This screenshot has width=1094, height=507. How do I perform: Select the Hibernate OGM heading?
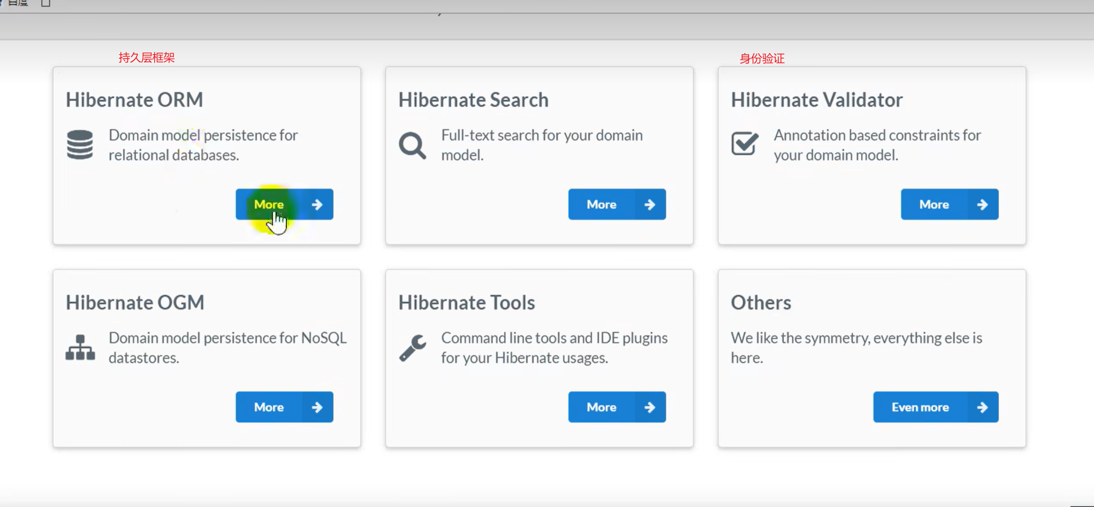click(135, 302)
